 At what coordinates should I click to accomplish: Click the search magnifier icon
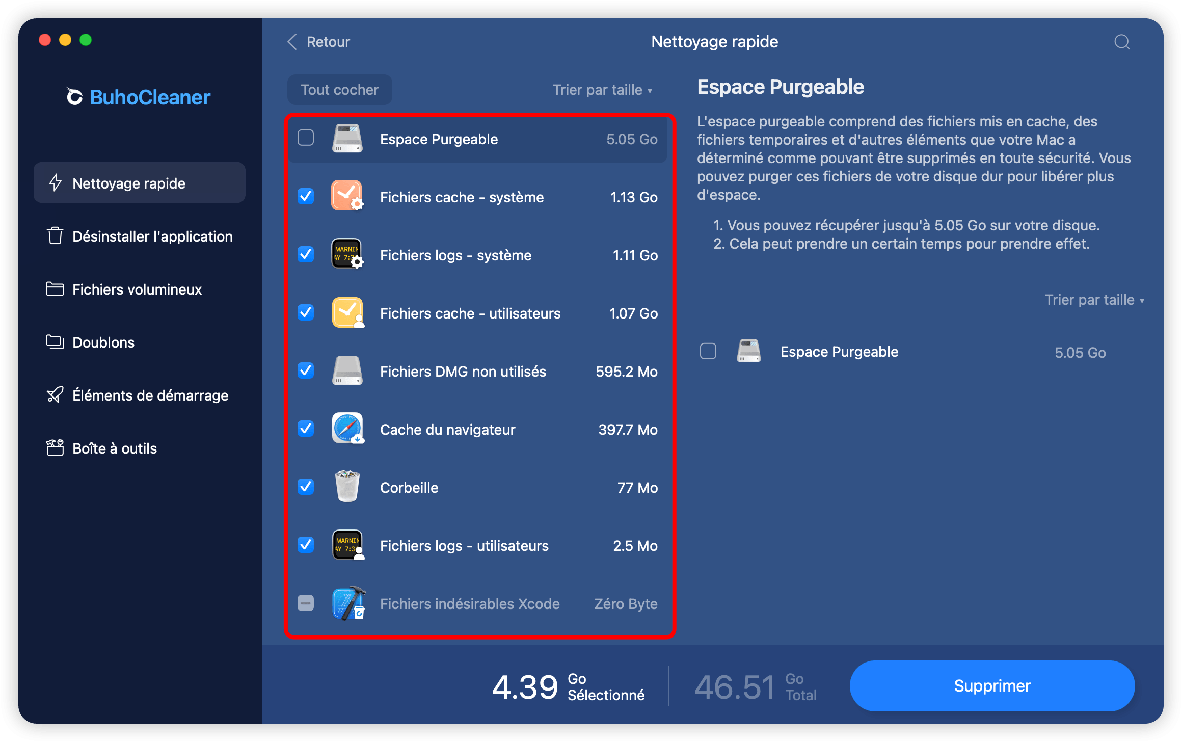pyautogui.click(x=1121, y=42)
